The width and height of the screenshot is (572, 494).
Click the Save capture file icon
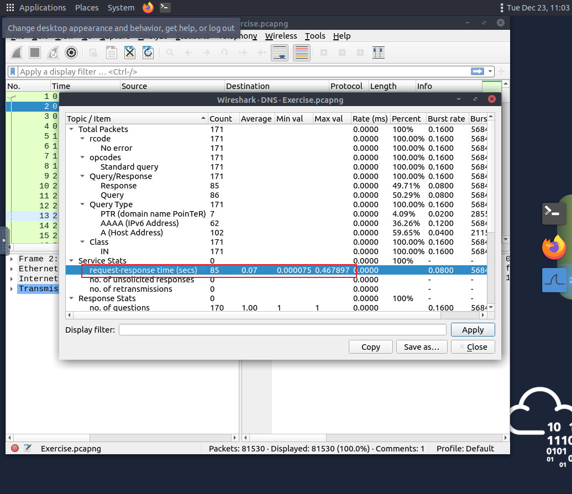(112, 53)
